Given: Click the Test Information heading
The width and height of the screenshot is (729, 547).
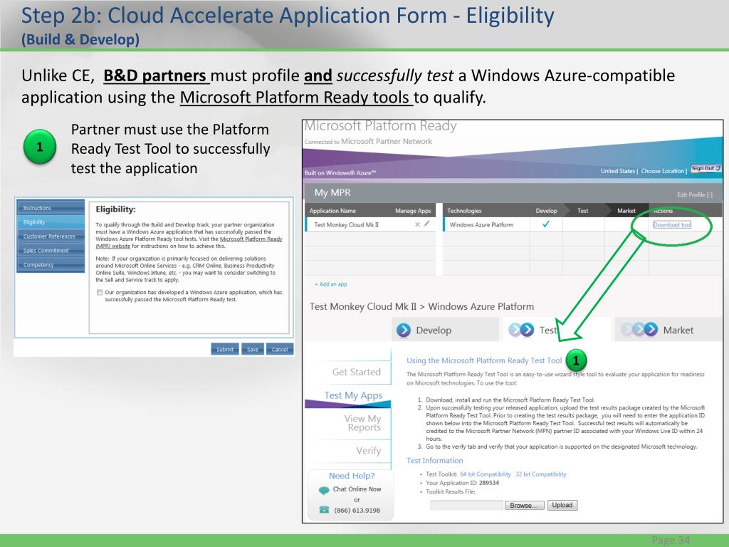Looking at the screenshot, I should 435,461.
